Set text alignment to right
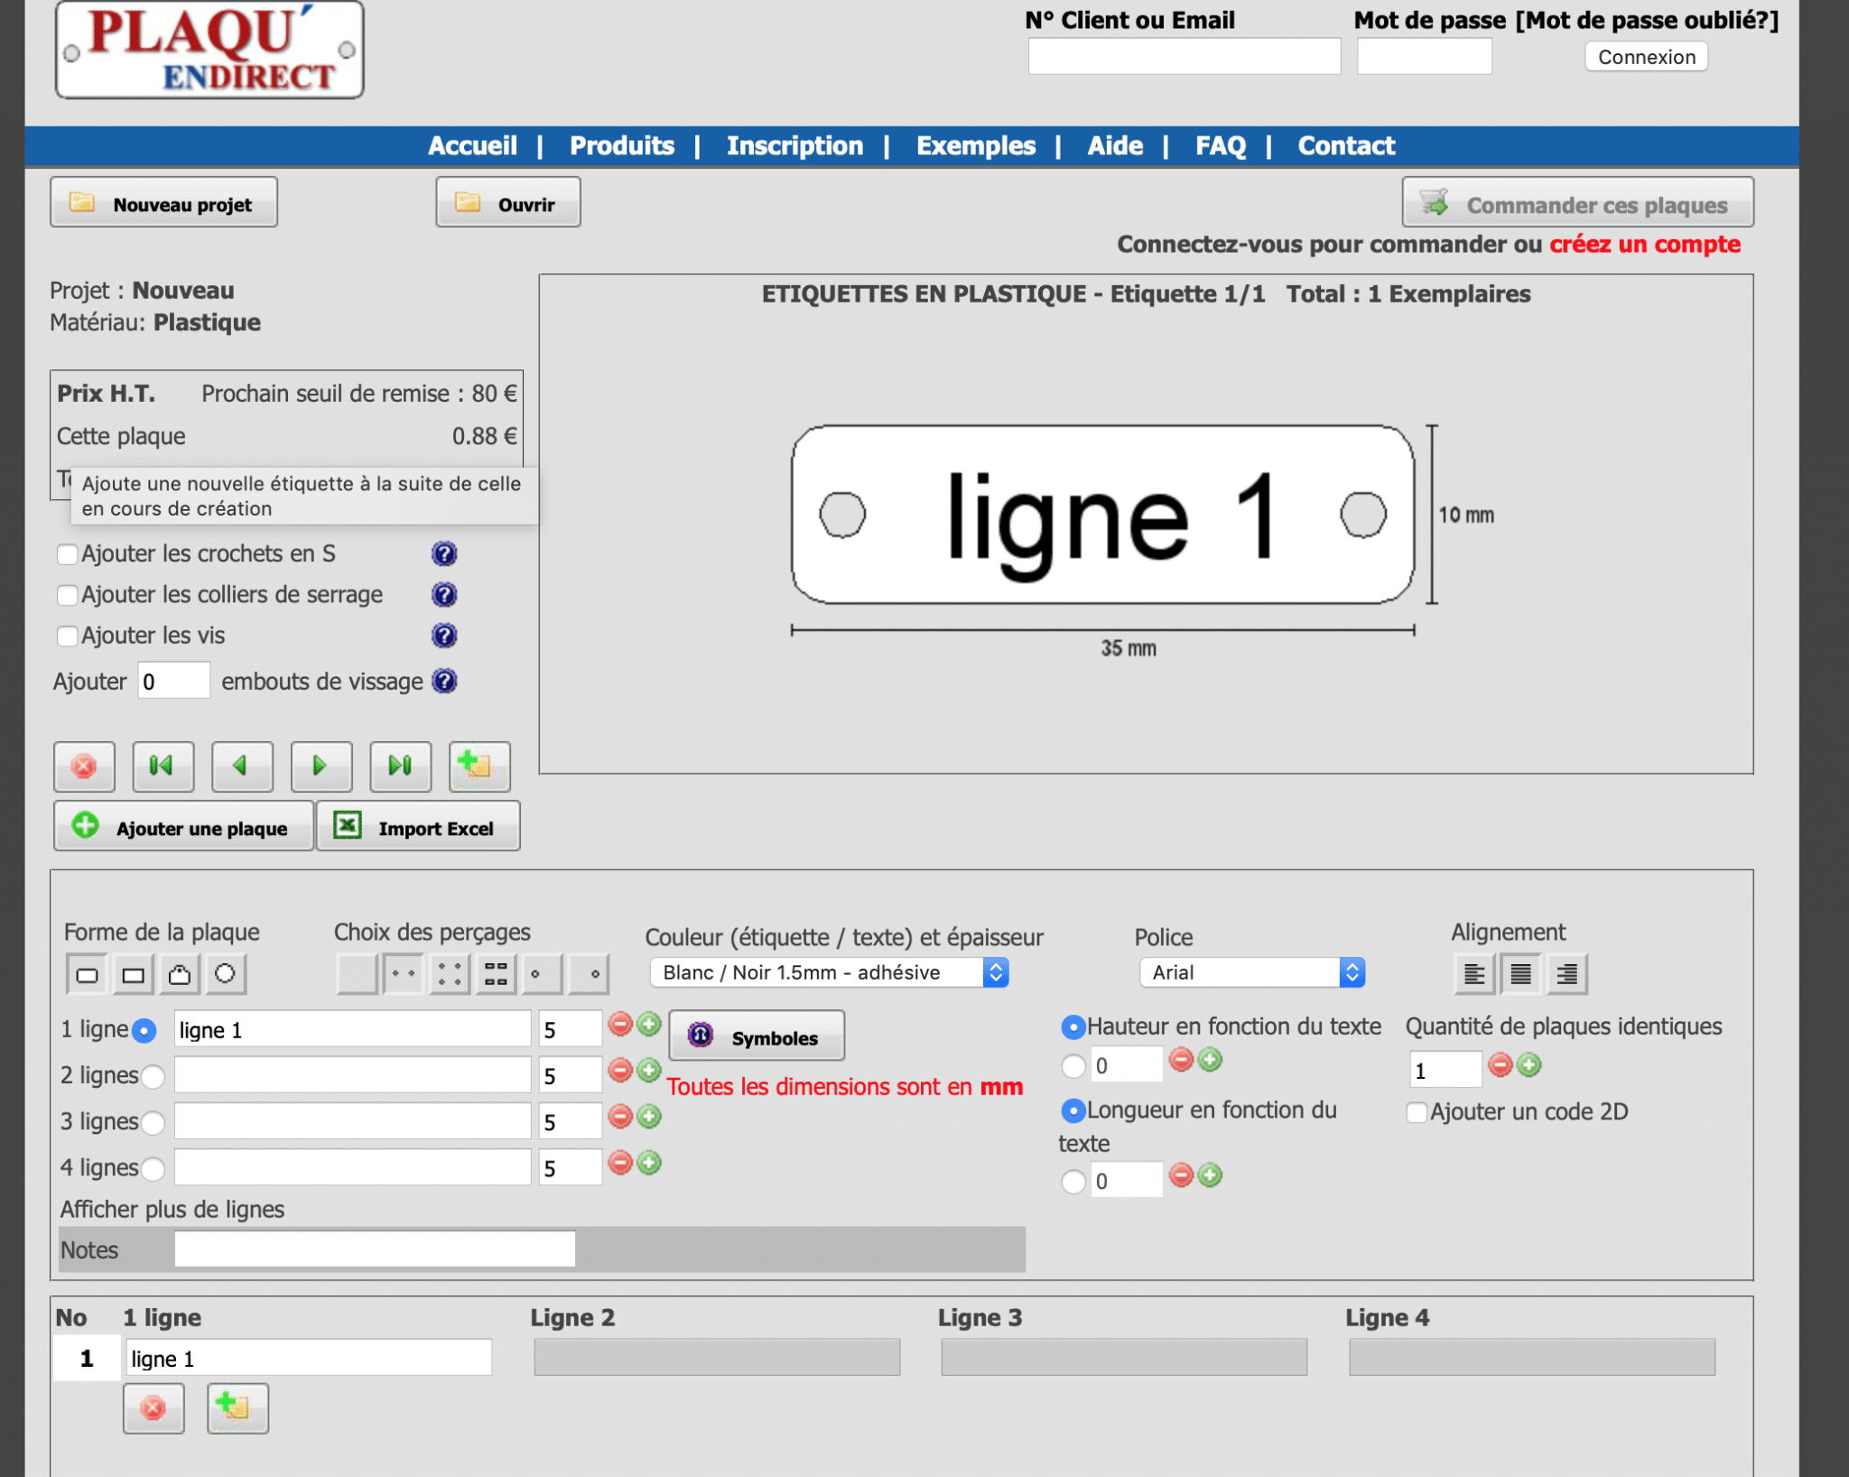 pos(1566,973)
